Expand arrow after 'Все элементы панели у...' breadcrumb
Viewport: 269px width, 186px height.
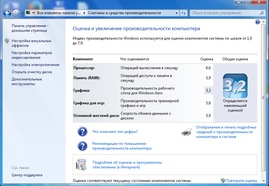(84, 13)
